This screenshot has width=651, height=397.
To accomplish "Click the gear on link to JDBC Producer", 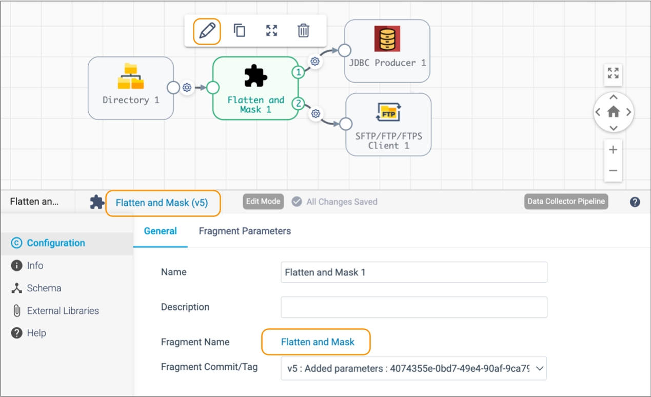I will point(315,61).
